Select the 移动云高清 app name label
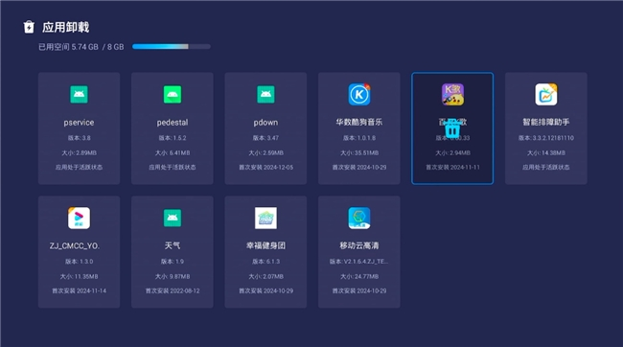The height and width of the screenshot is (347, 623). coord(359,245)
